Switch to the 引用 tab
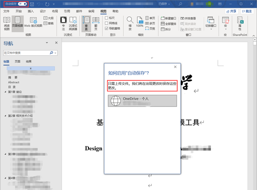 pyautogui.click(x=67, y=11)
